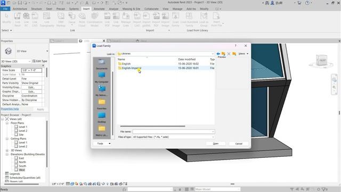Switch to the Massing & Site tab
341x192 pixels.
132,9
